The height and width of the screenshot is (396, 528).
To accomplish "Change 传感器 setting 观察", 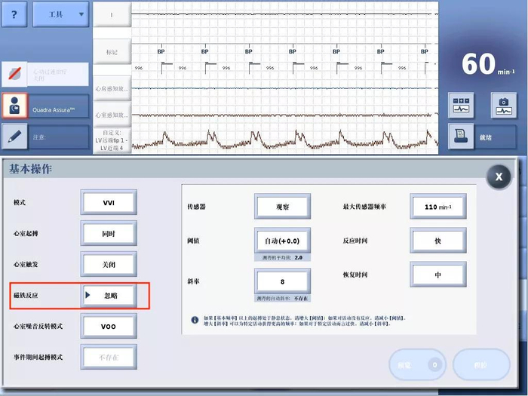I will [x=283, y=207].
